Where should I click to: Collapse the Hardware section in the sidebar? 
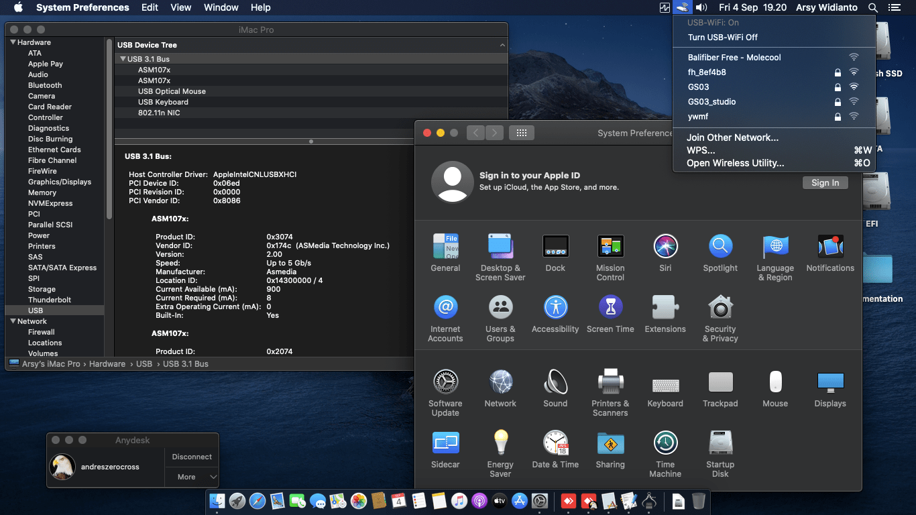[x=12, y=42]
